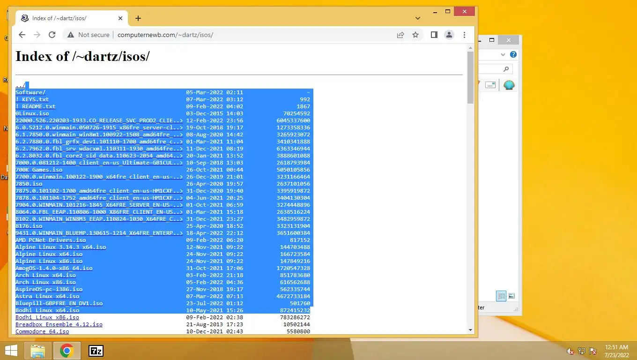Open Chrome three-dot menu
Image resolution: width=637 pixels, height=360 pixels.
coord(464,35)
